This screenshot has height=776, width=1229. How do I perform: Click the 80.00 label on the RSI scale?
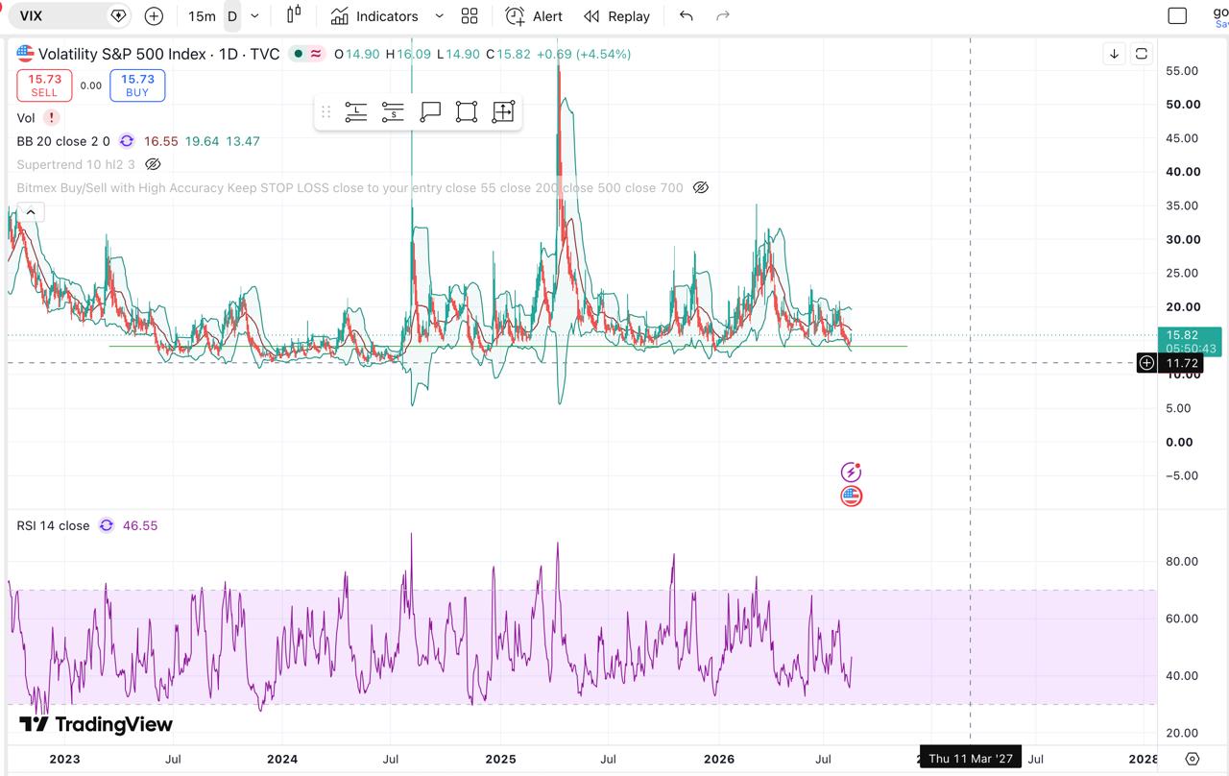point(1183,562)
